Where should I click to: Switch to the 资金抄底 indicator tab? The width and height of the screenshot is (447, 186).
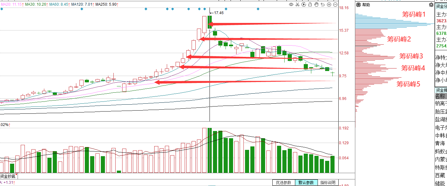(8, 176)
